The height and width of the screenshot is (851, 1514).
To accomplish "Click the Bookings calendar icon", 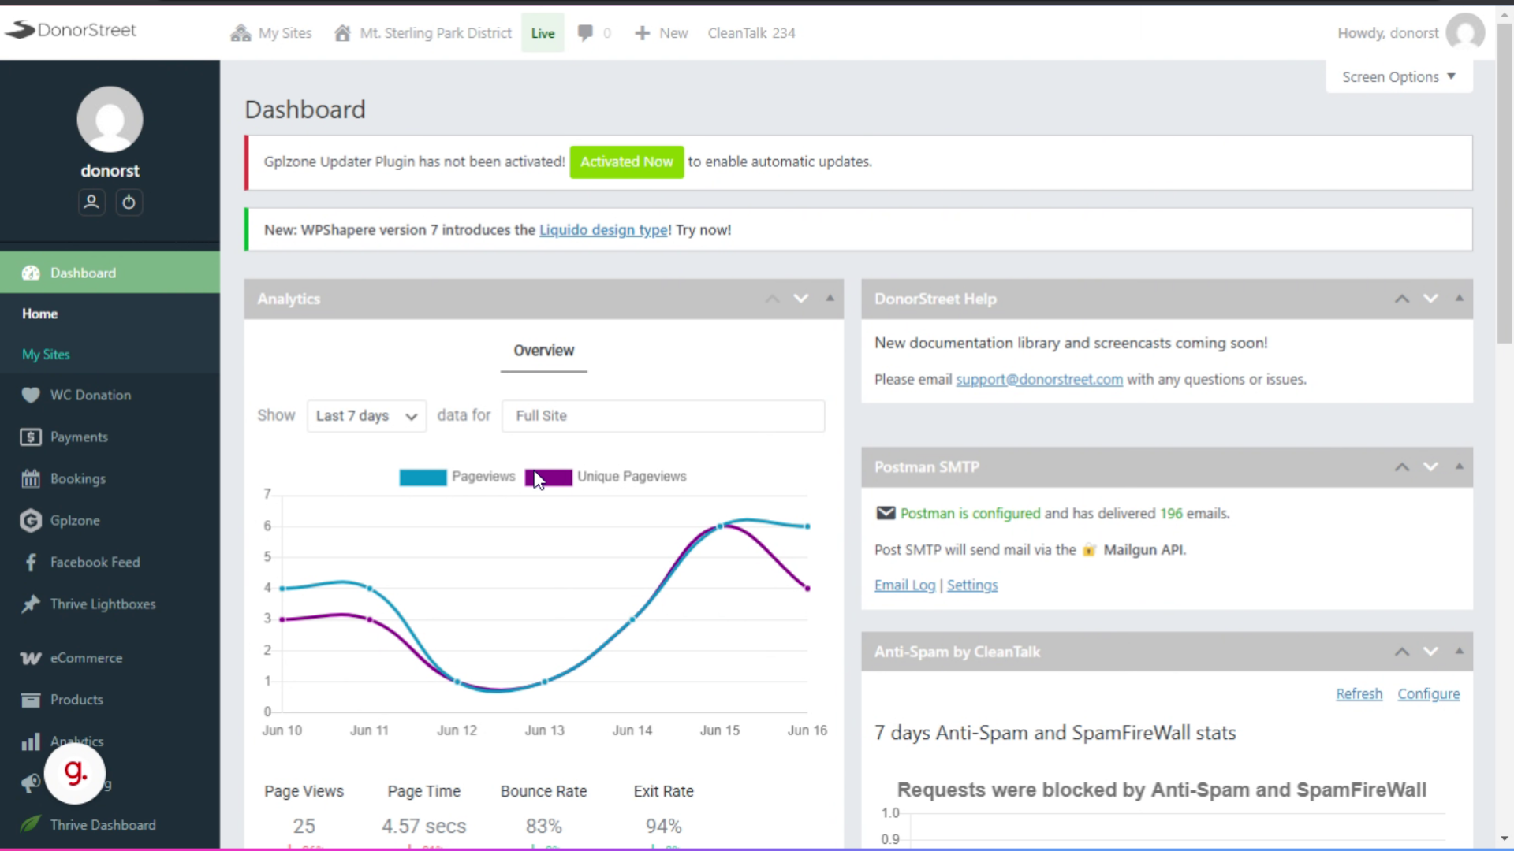I will pos(30,479).
